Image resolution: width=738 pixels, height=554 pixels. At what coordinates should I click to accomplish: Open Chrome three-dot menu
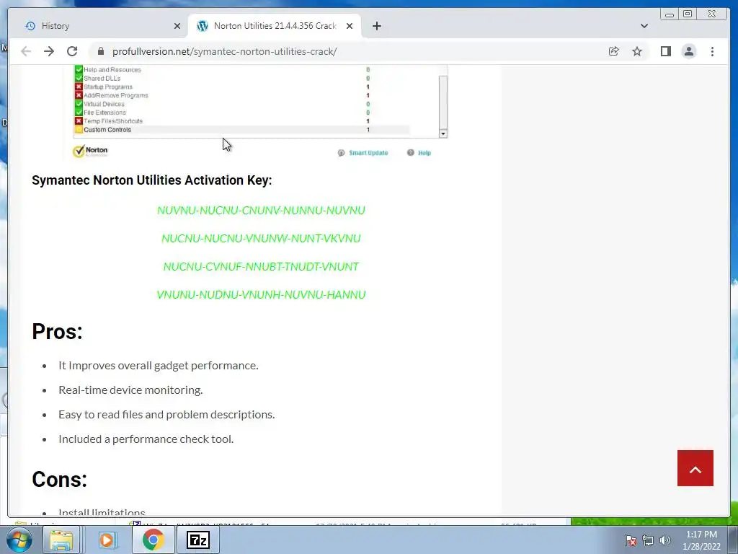coord(712,51)
